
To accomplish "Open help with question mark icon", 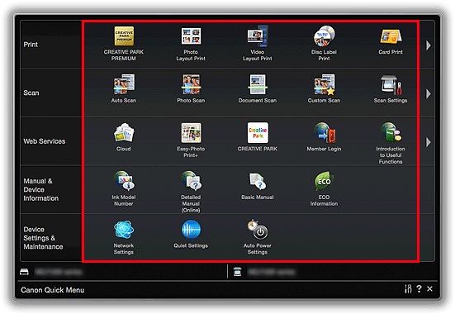I will [419, 288].
